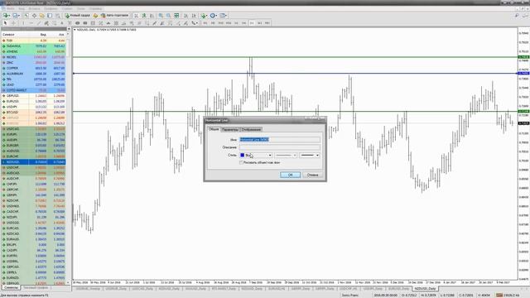Open the Графики menu

51,8
